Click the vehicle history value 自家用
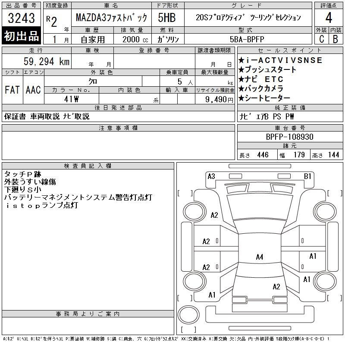 [93, 39]
